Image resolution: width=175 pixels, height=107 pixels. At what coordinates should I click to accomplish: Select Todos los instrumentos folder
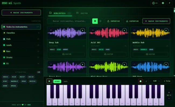click(x=21, y=27)
